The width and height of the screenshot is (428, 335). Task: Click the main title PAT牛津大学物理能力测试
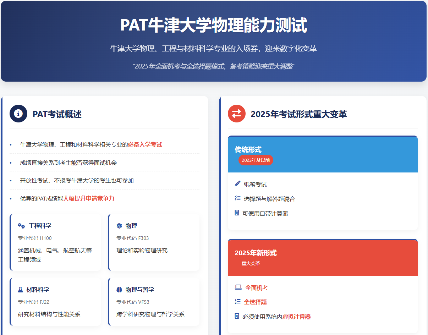[214, 26]
